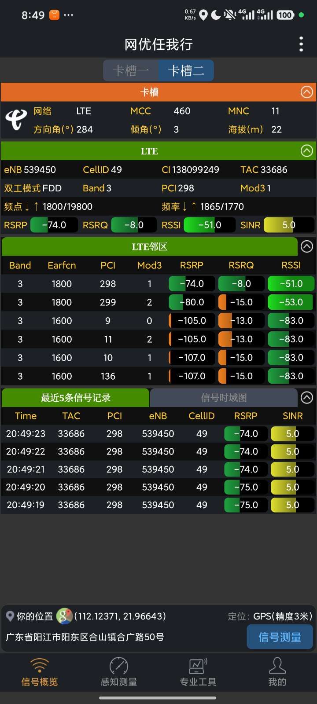Select the 最近5条信号记录 tab
The width and height of the screenshot is (317, 704).
point(76,398)
